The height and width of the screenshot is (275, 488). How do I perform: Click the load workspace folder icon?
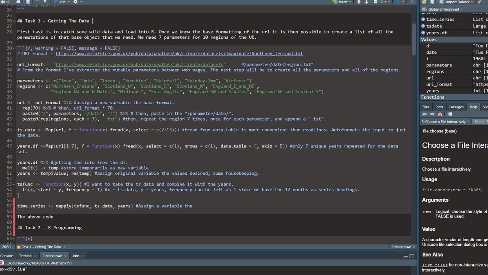click(x=425, y=2)
